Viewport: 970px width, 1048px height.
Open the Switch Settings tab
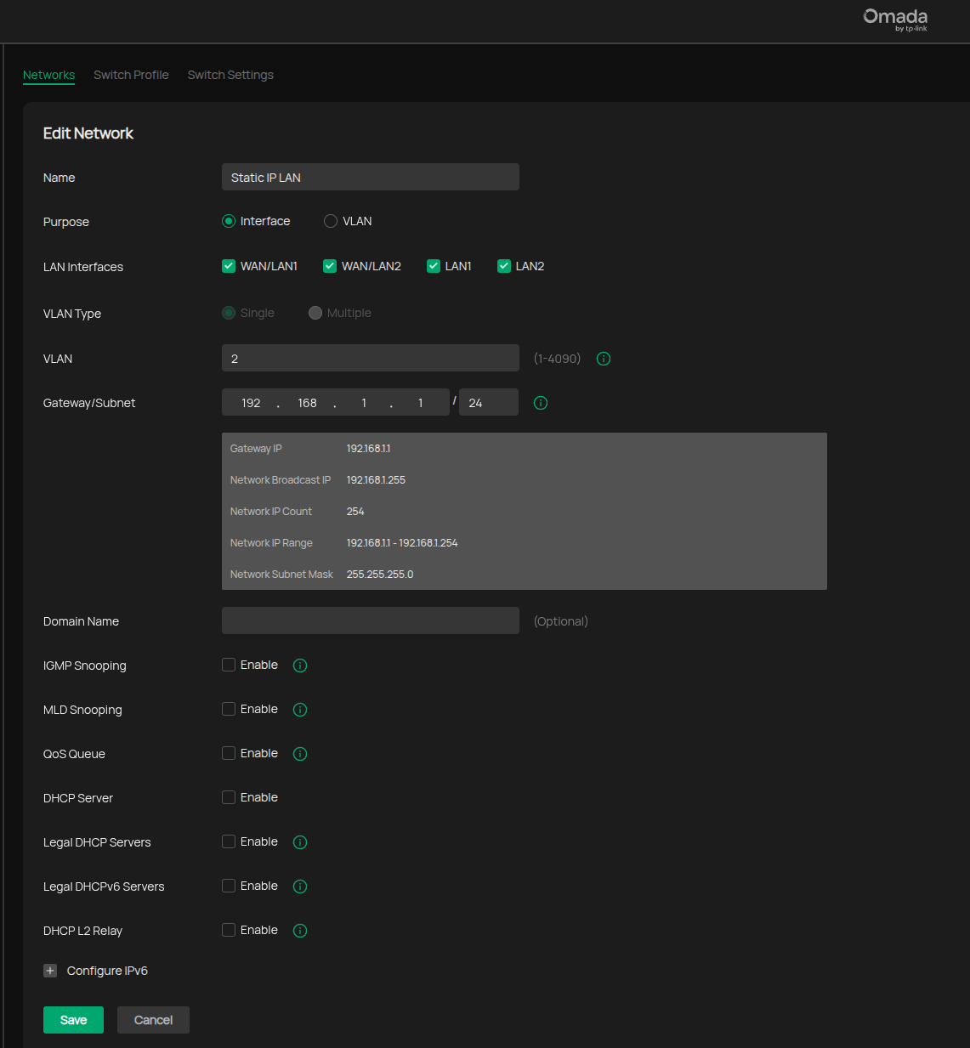230,75
